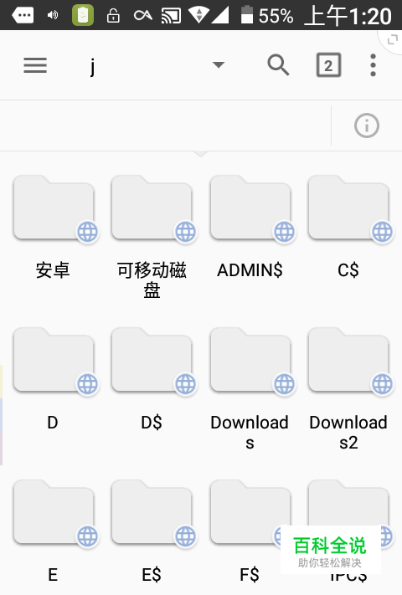Viewport: 402px width, 595px height.
Task: Select the Downloads label text
Action: [x=250, y=432]
